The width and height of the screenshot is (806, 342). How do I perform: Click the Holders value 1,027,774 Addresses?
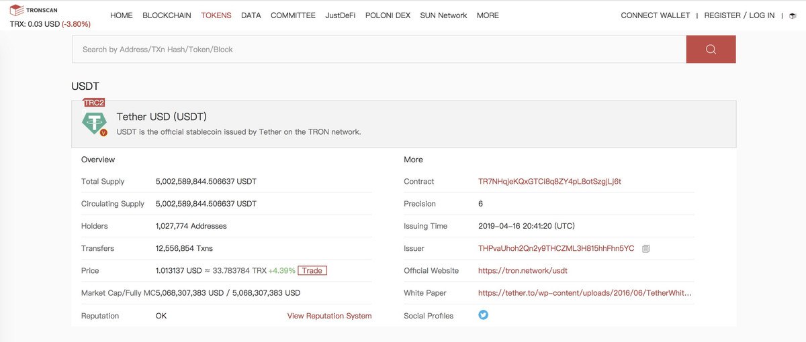191,226
